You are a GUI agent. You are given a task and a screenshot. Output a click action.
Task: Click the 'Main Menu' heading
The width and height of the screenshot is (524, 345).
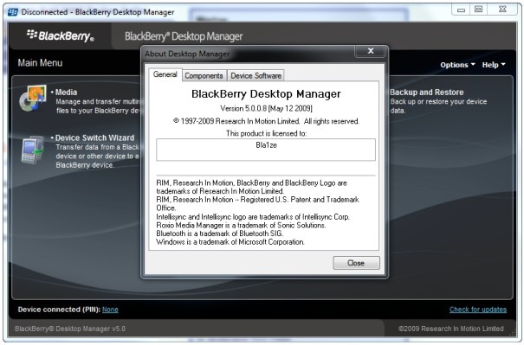click(x=40, y=63)
